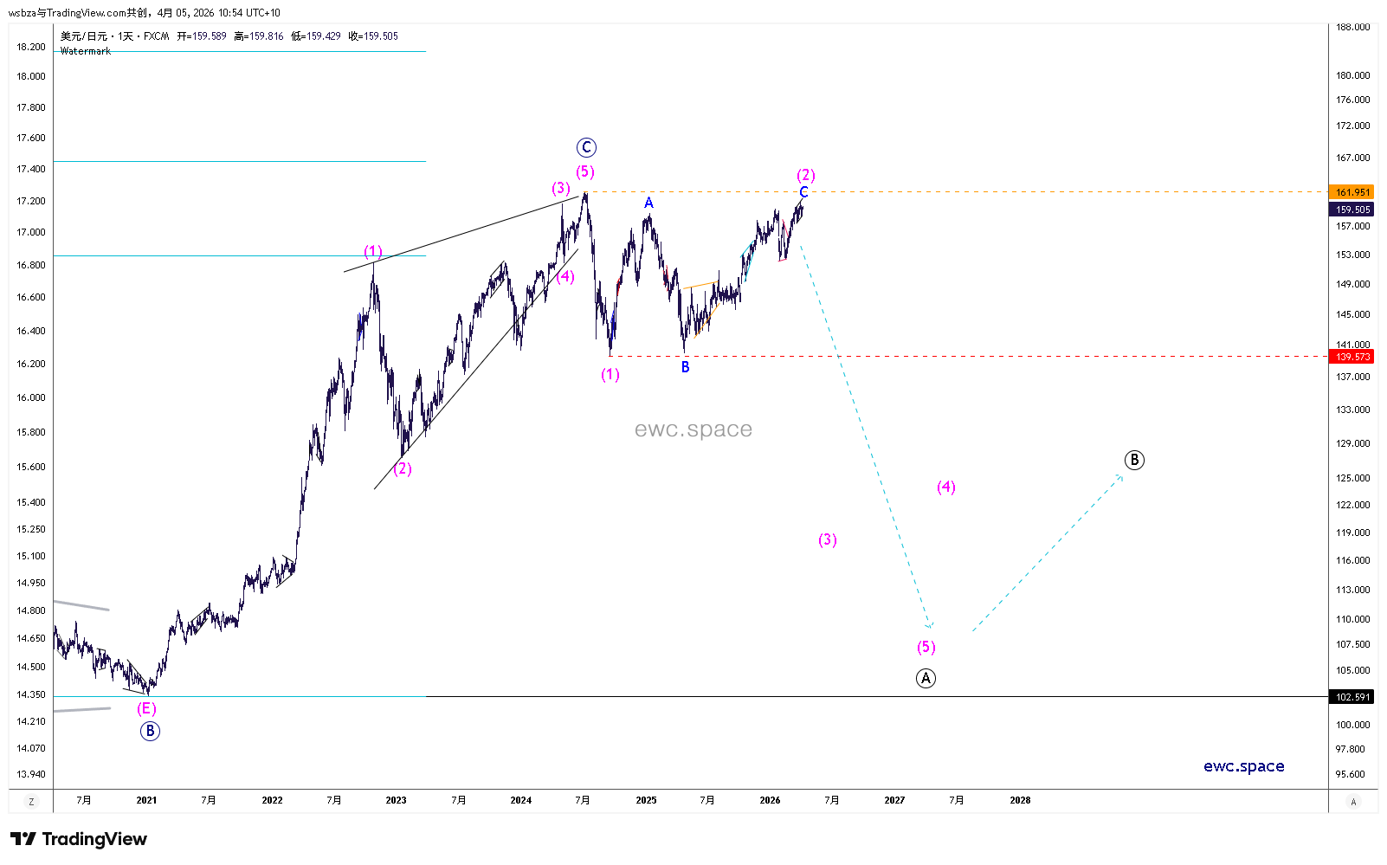Screen dimensions: 1387x865
Task: Open timezone 'Z' button on time axis
Action: point(31,802)
